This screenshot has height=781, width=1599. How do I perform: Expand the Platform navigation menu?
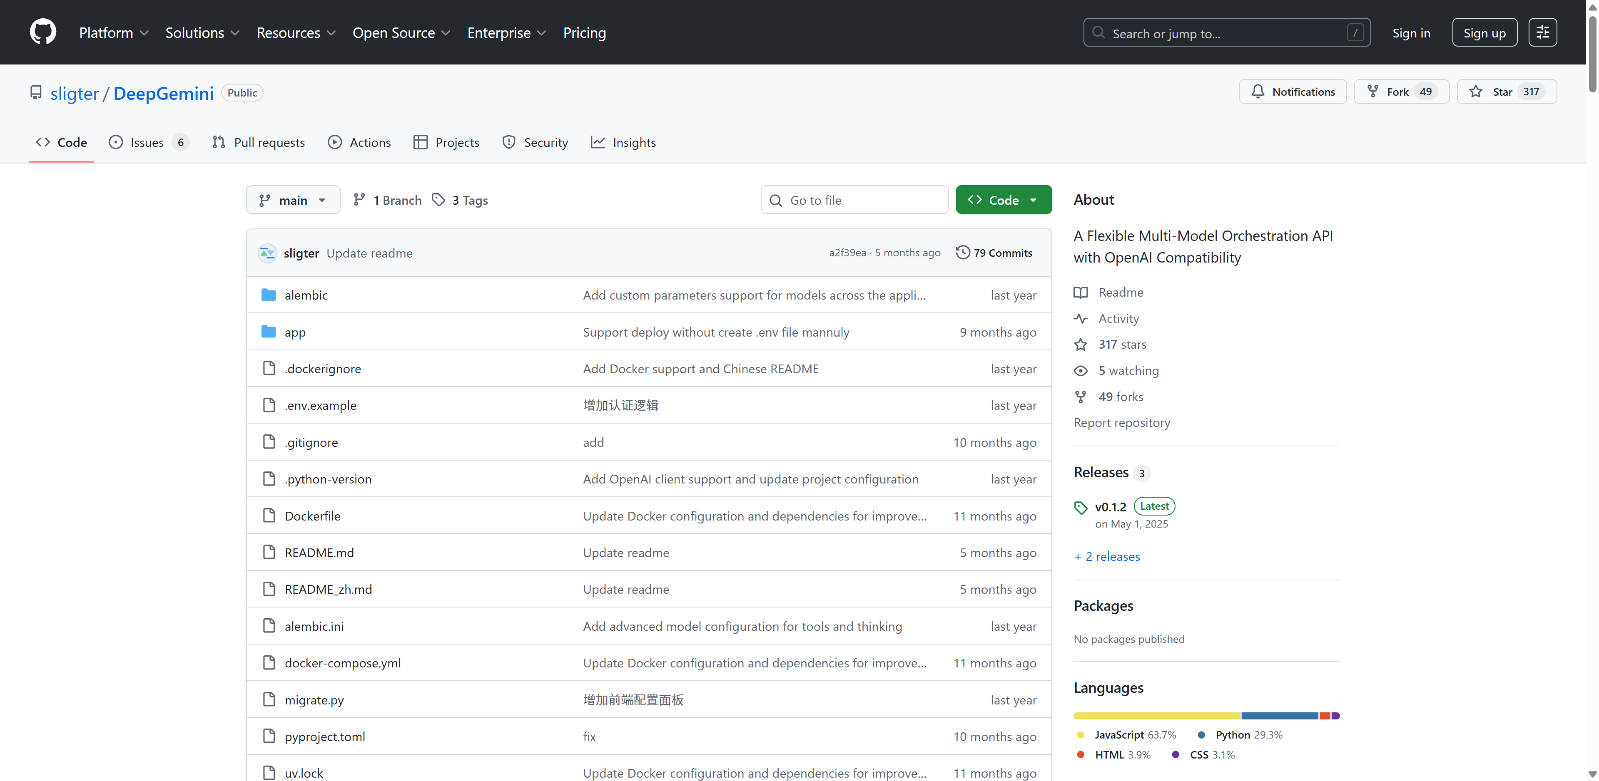click(114, 32)
